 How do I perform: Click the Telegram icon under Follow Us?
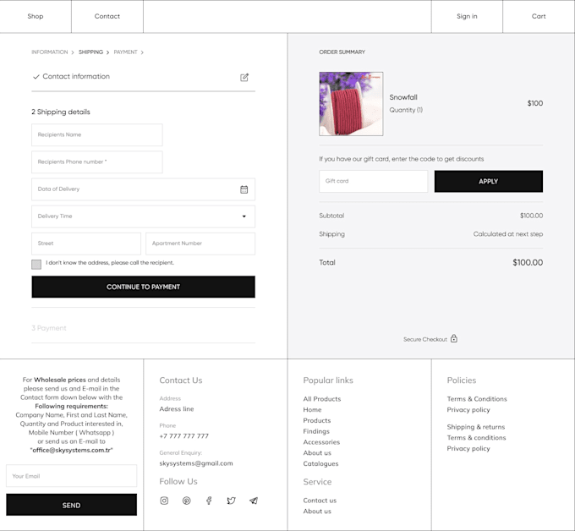point(254,501)
